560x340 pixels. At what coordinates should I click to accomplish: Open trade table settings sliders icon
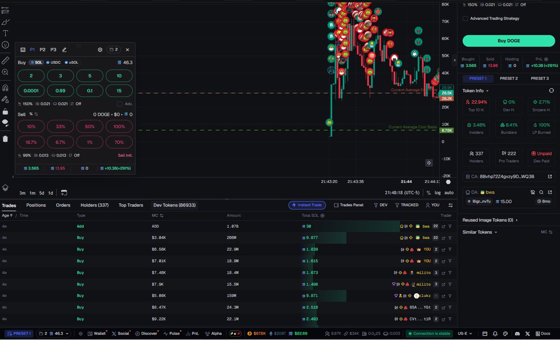click(x=450, y=205)
